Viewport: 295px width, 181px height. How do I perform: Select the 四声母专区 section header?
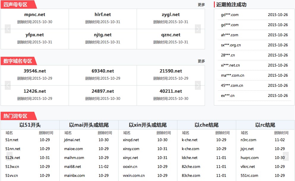(x=15, y=5)
